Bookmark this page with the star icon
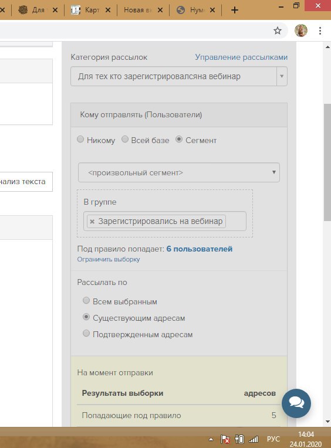 277,30
